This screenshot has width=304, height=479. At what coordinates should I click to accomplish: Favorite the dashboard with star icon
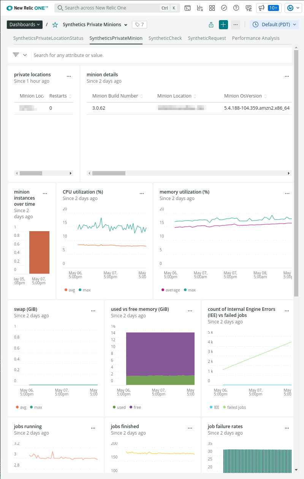(x=55, y=25)
